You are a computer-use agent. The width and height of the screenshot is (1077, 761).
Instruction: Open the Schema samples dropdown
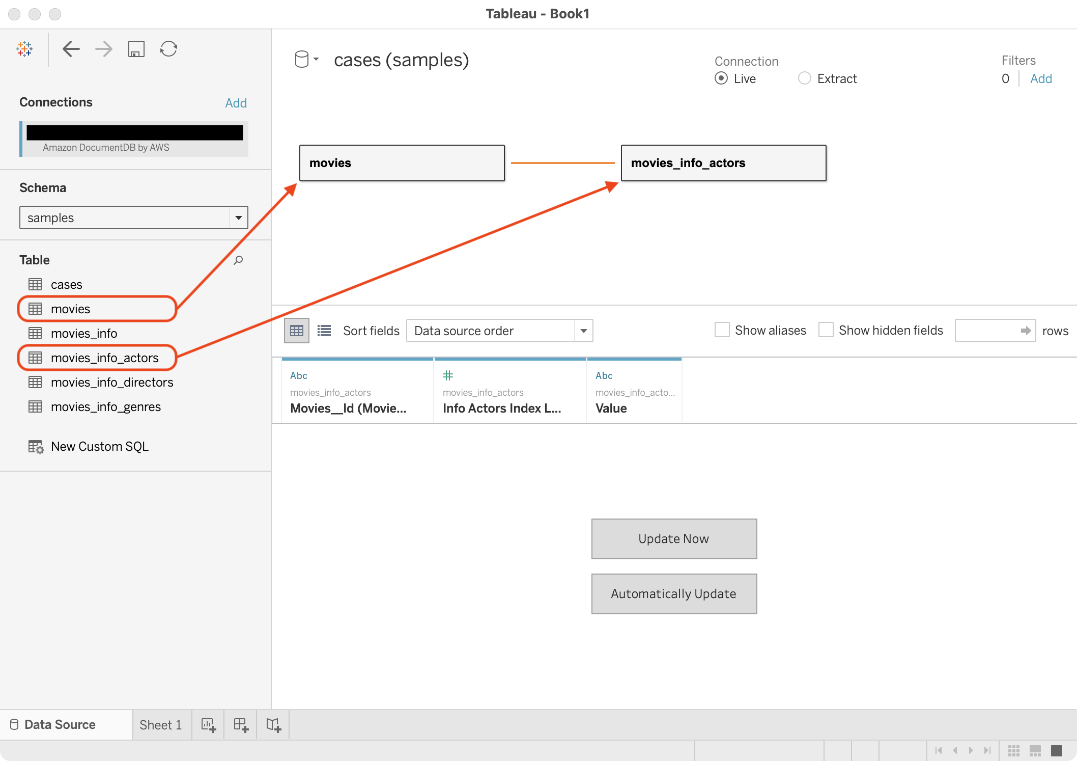tap(238, 218)
